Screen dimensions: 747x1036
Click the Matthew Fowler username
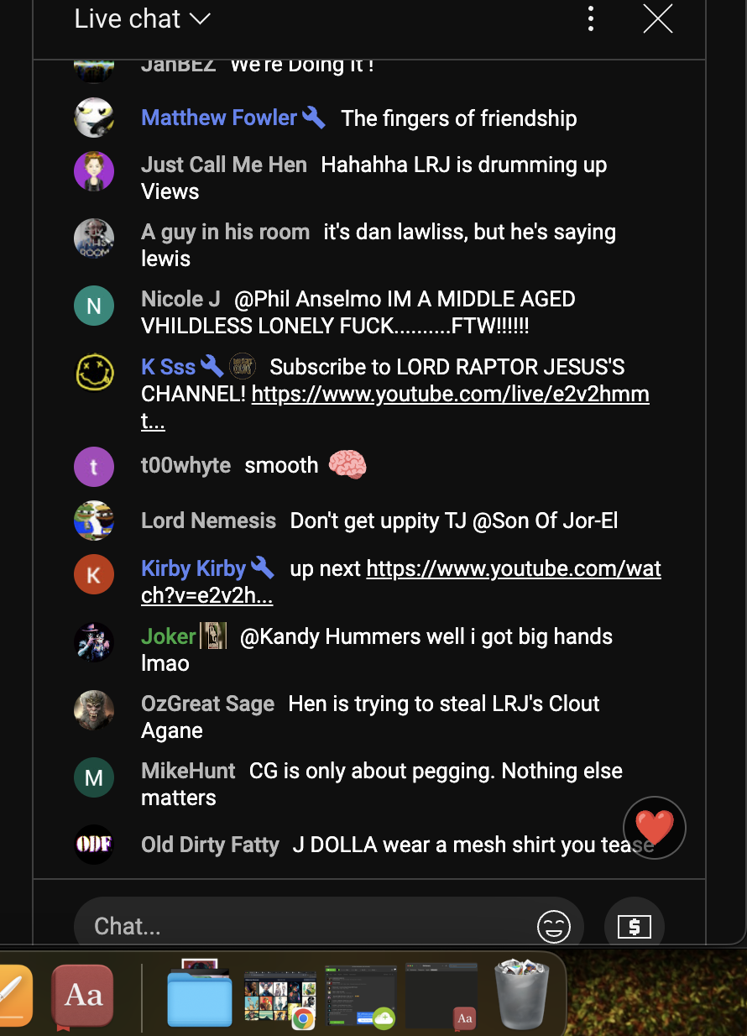point(219,118)
